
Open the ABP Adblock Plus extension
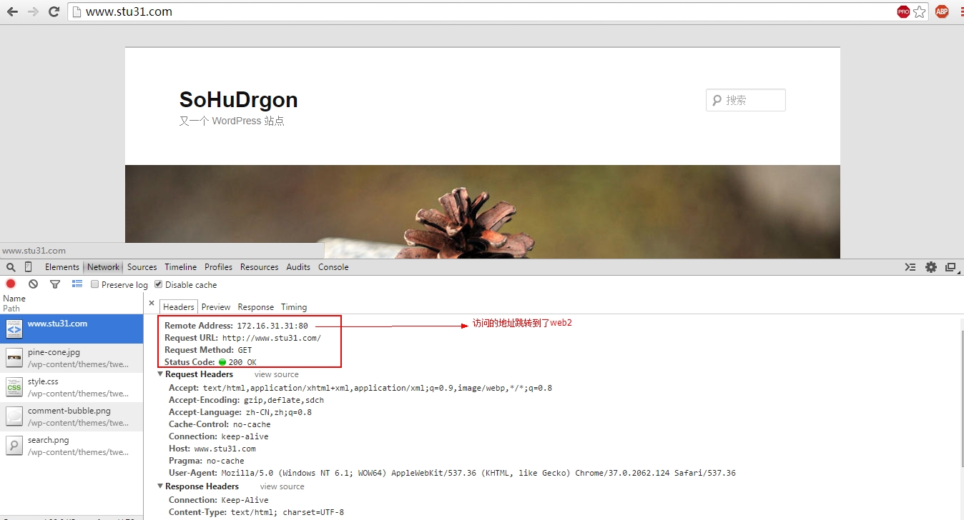pyautogui.click(x=942, y=11)
